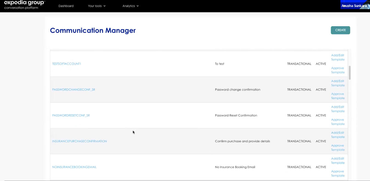
Task: Select the PASSWORDRESETCONF_SR link
Action: coord(71,115)
